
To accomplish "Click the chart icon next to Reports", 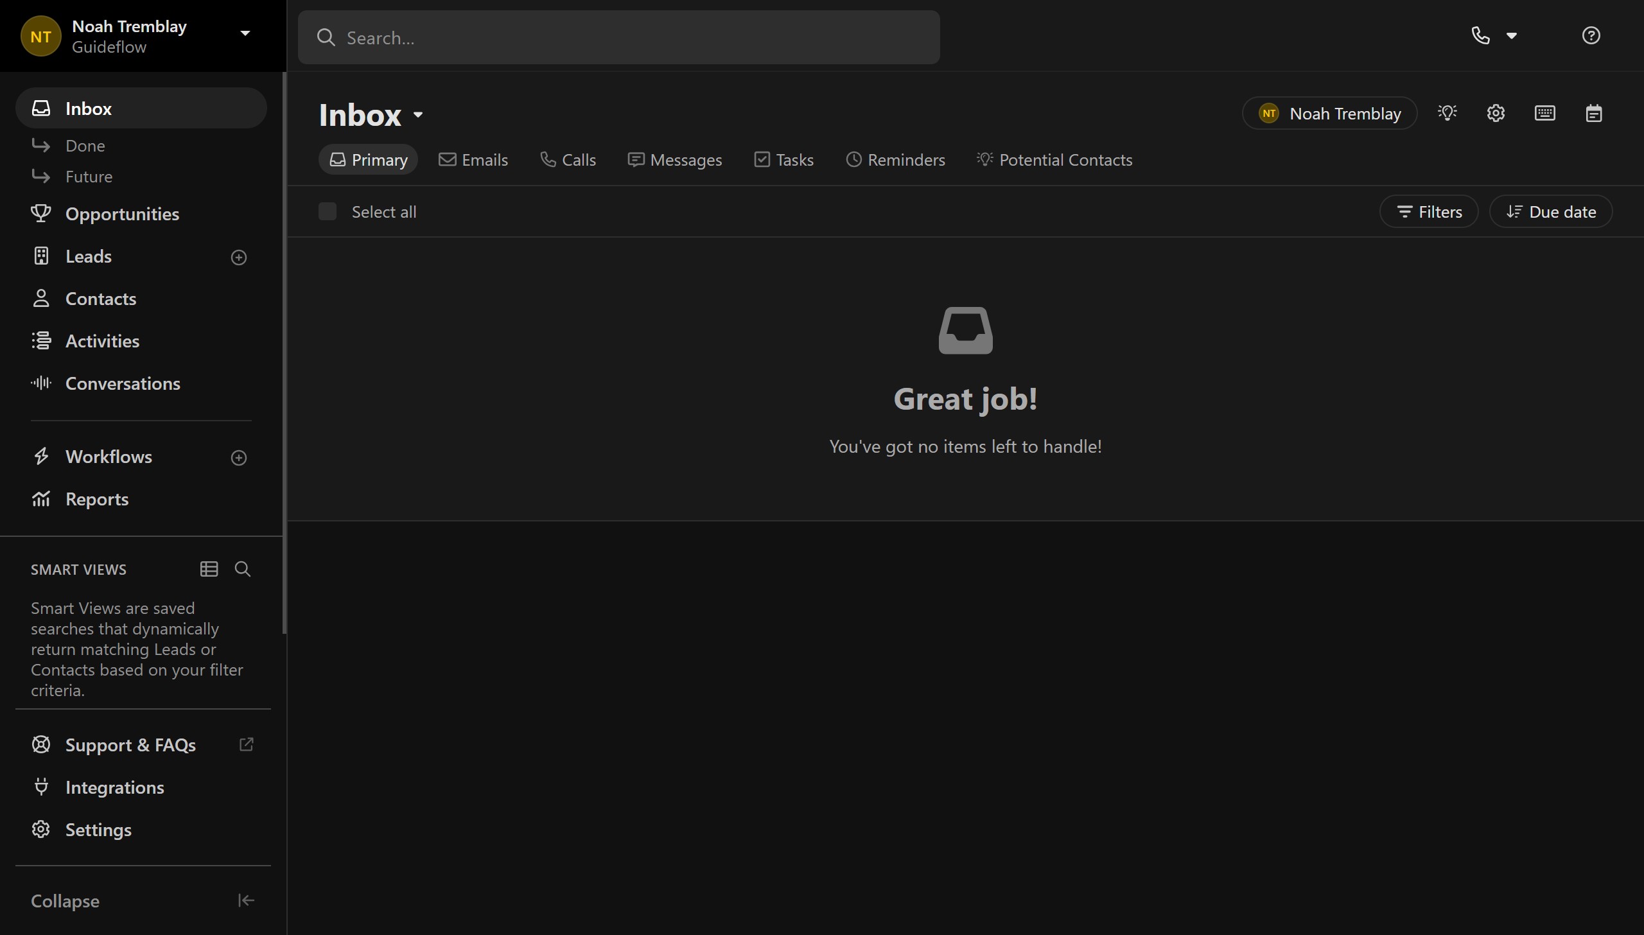I will click(41, 498).
